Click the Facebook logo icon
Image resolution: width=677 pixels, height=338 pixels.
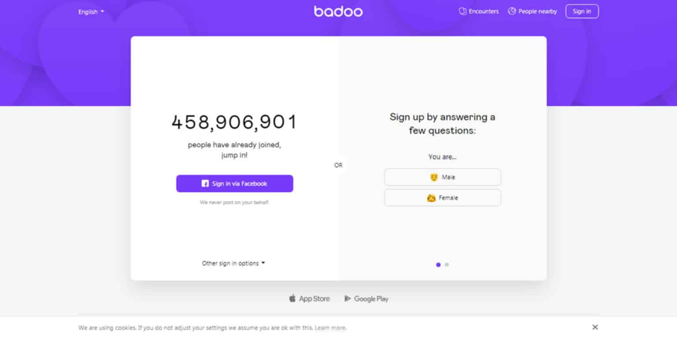205,184
